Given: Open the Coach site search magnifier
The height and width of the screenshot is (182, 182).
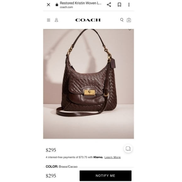Looking at the screenshot, I should click(x=122, y=20).
